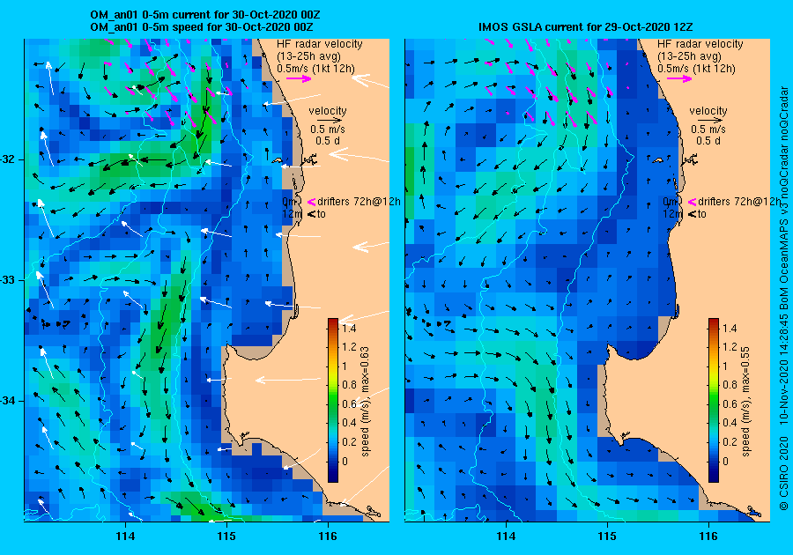This screenshot has width=793, height=555.
Task: Select title 'IMOS GSLA current for 29-Oct-2020 12Z'
Action: pos(587,27)
